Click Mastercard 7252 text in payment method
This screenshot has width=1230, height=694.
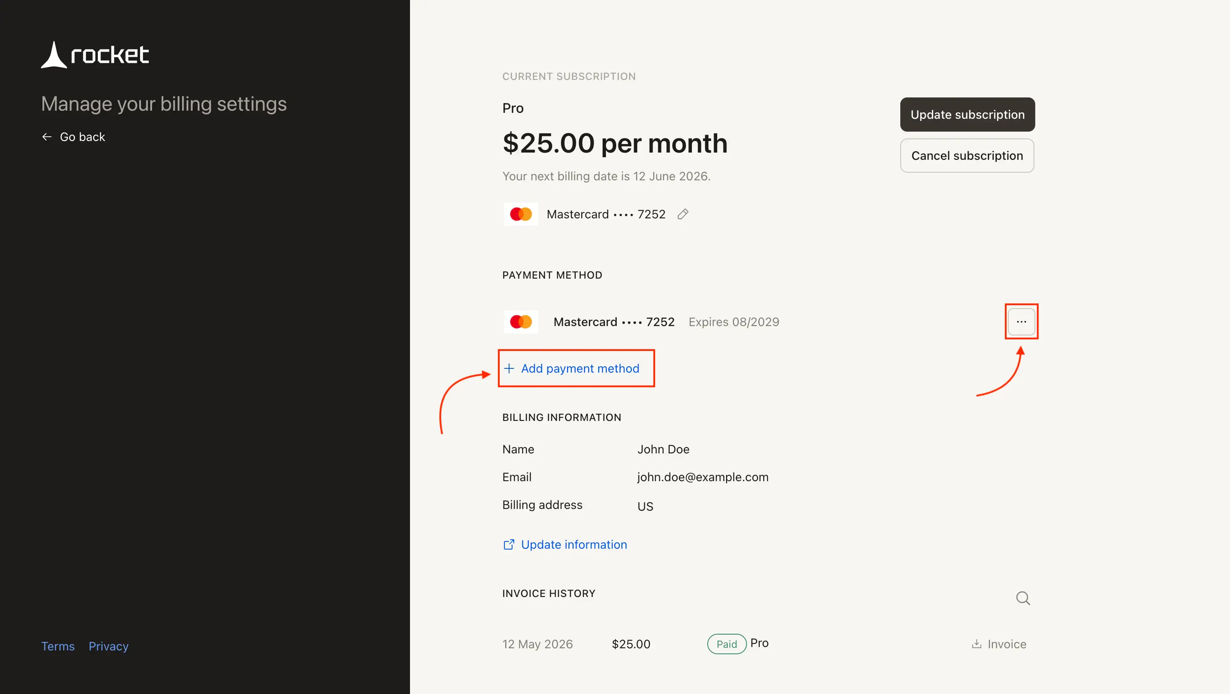(x=614, y=322)
